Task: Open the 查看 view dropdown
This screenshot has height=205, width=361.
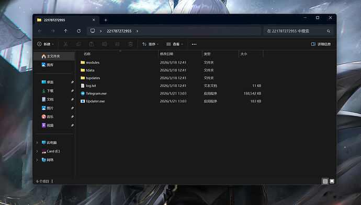Action: tap(175, 44)
